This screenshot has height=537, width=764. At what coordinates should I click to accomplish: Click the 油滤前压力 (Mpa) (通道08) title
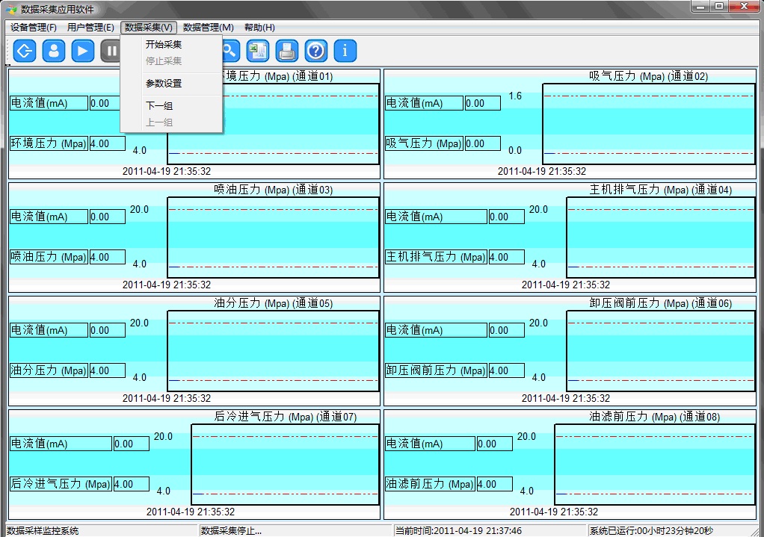tap(654, 416)
